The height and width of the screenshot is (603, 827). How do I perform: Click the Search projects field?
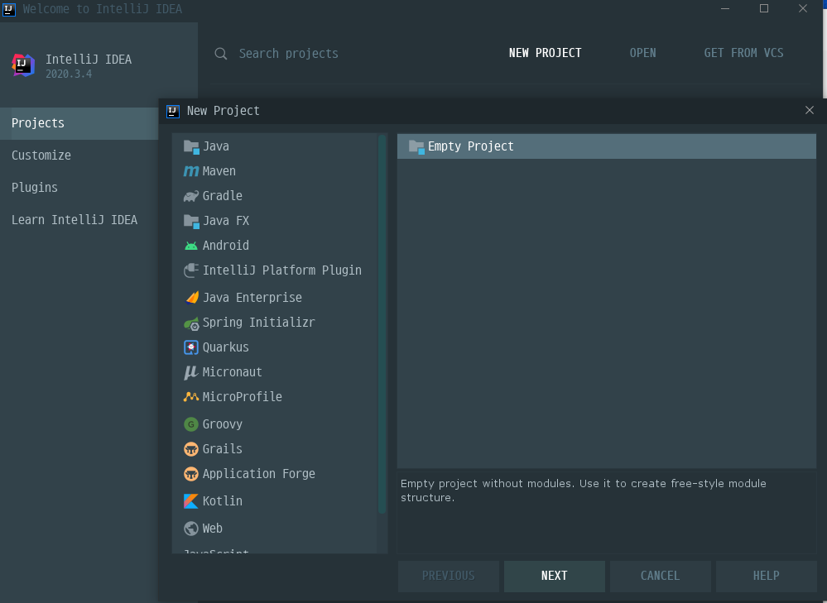288,54
